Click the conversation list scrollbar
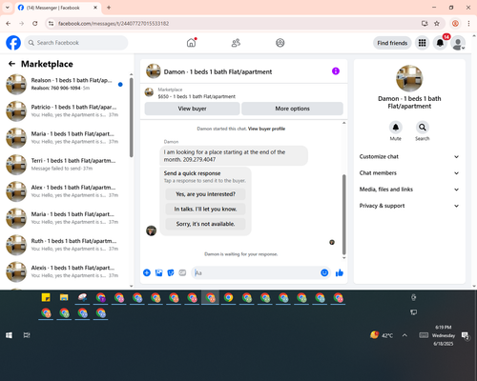This screenshot has width=477, height=381. pos(132,117)
